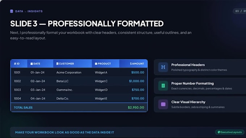
Task: Click the CUSTOMER column header
Action: [x=72, y=64]
